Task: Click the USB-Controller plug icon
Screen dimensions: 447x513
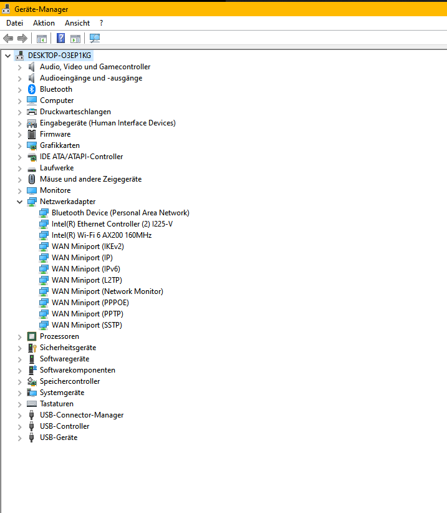Action: click(x=31, y=426)
